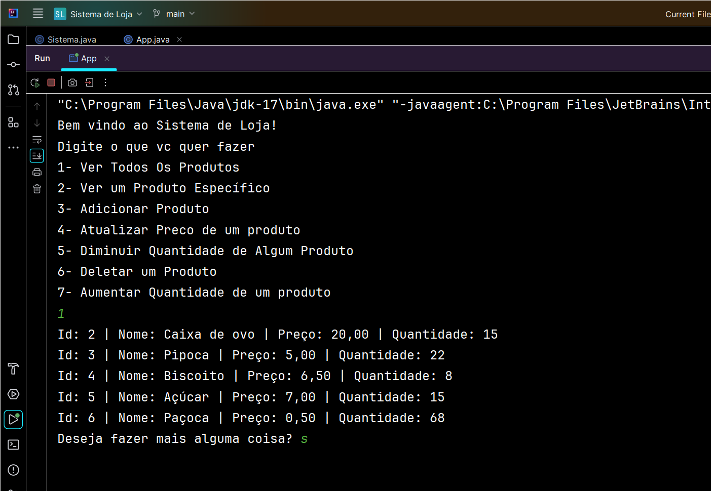
Task: Switch to the App.java editor tab
Action: click(147, 39)
